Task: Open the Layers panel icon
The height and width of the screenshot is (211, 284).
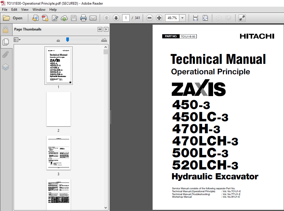Action: pos(6,67)
